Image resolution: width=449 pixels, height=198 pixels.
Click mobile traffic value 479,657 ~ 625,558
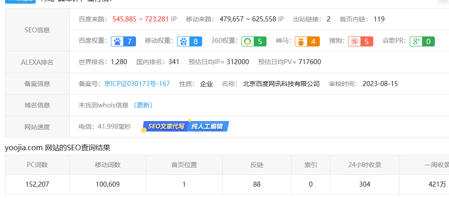[248, 19]
